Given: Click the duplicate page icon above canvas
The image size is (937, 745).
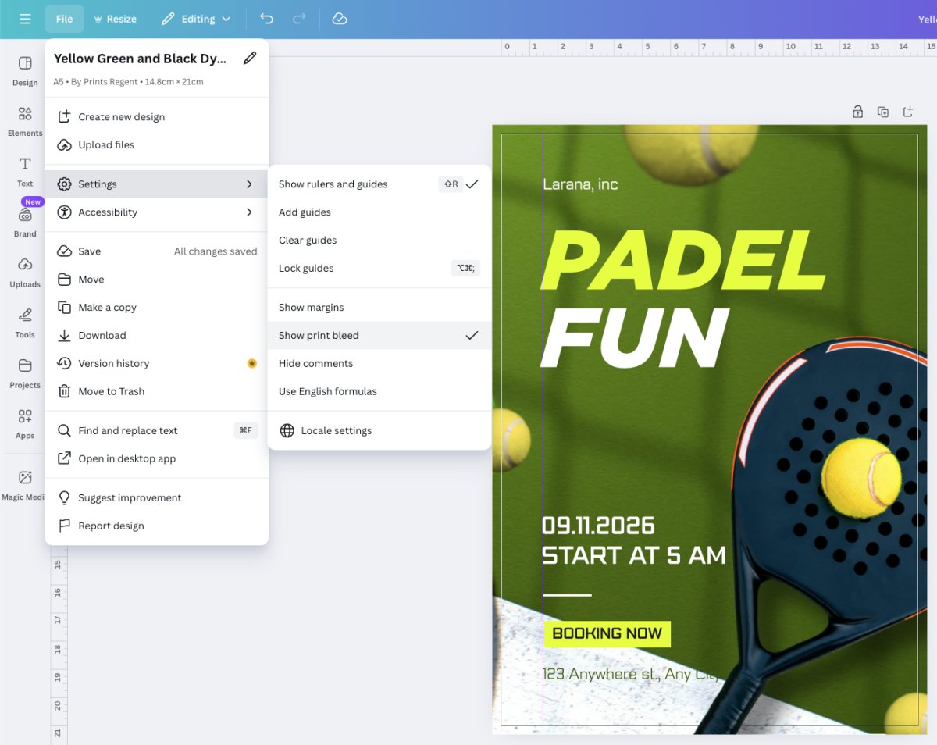Looking at the screenshot, I should pyautogui.click(x=883, y=112).
